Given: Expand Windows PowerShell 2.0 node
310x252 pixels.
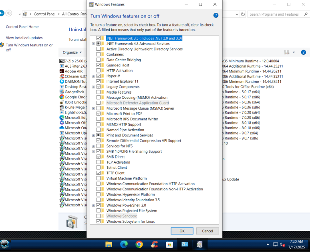Looking at the screenshot, I should coord(93,205).
